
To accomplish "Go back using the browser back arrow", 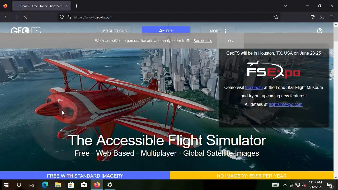I will click(x=6, y=17).
